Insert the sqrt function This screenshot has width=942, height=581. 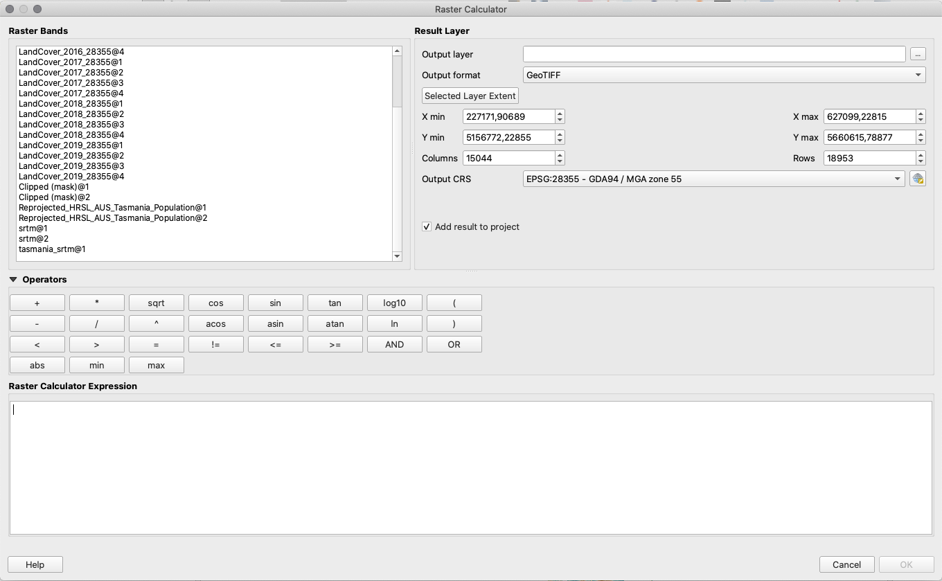(x=157, y=303)
